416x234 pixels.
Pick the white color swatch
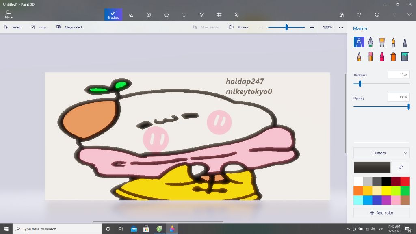point(358,182)
